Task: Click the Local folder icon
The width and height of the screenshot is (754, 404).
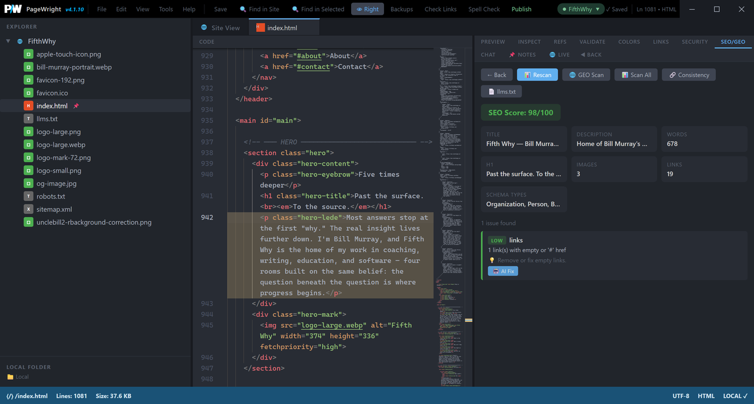Action: 10,377
